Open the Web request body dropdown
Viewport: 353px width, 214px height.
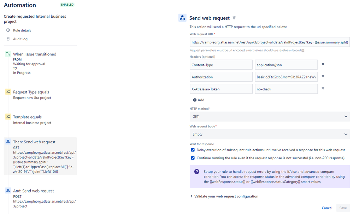point(269,134)
